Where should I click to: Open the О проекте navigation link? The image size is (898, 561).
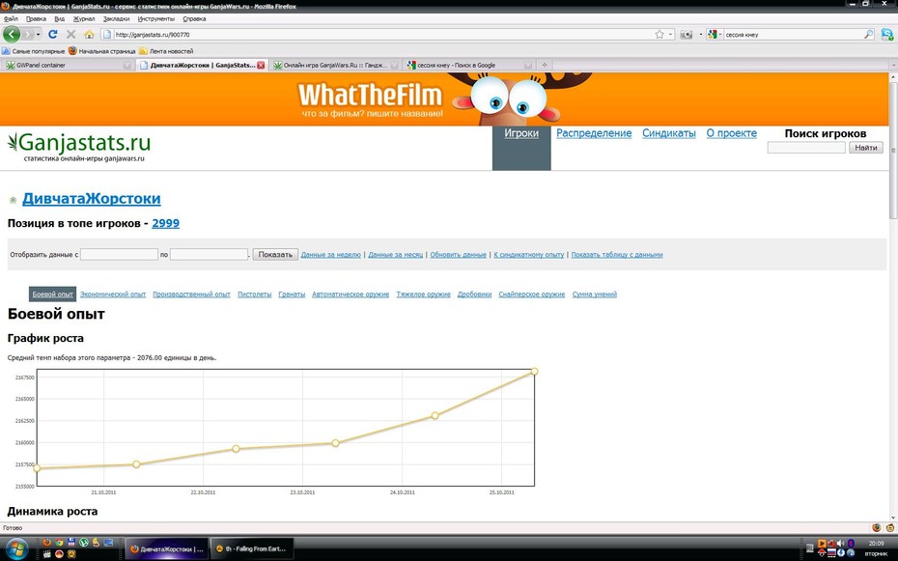(731, 133)
